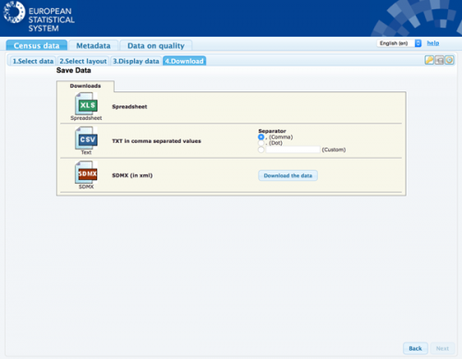Select the Dot separator option
The width and height of the screenshot is (462, 359).
[261, 143]
